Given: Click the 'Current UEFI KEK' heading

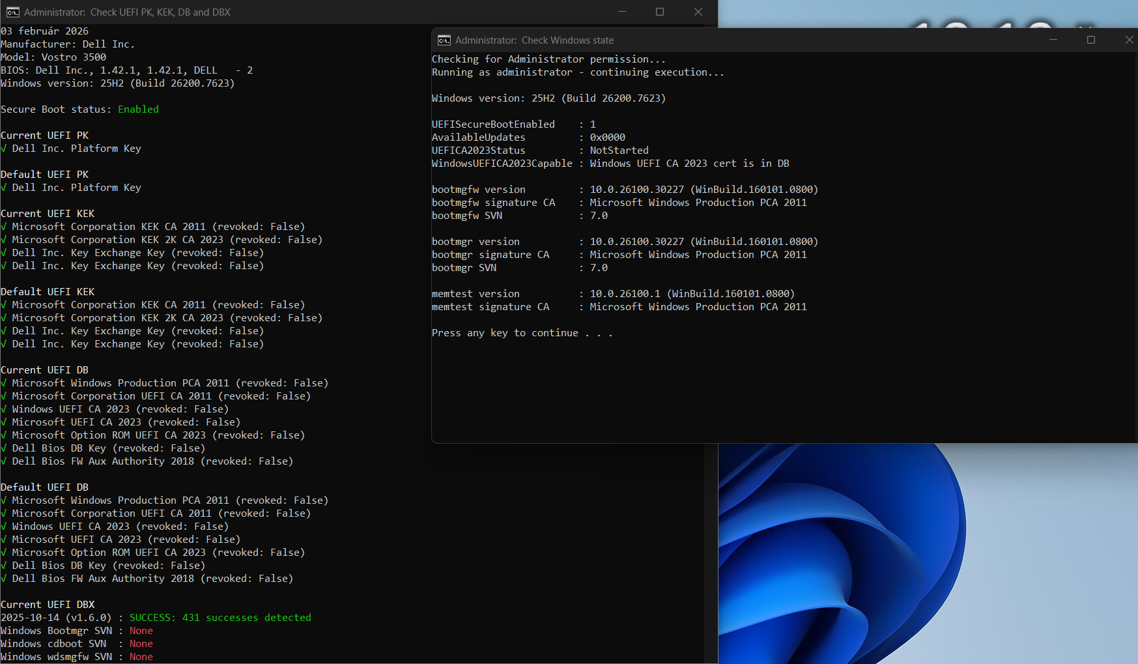Looking at the screenshot, I should (48, 214).
